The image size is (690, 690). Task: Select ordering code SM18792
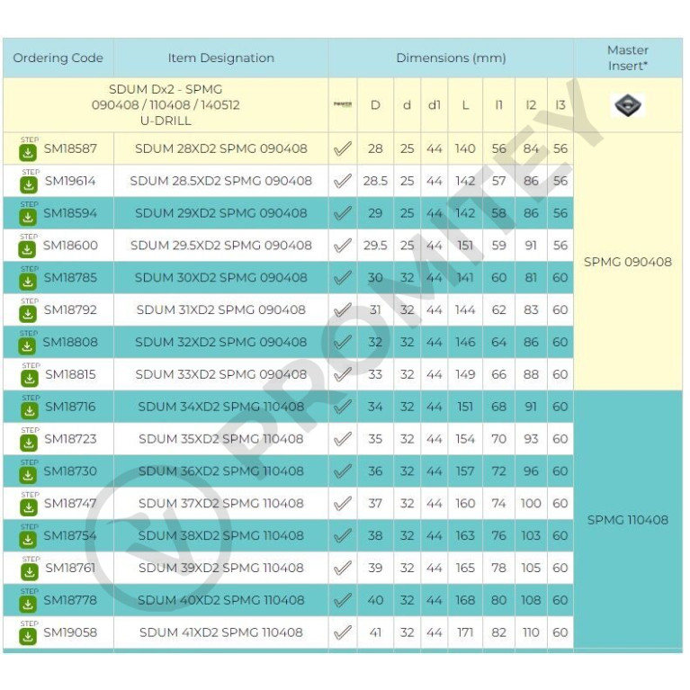pos(70,309)
